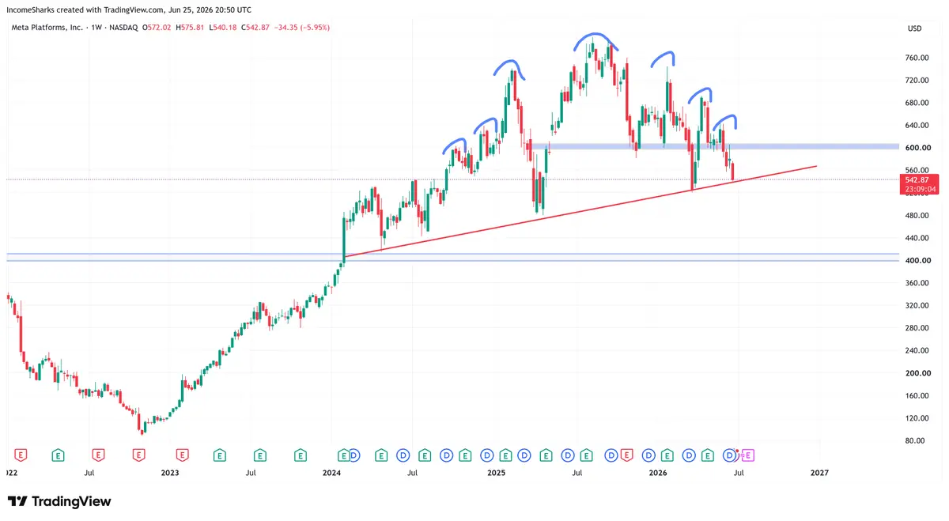Click the dividend marker with the red dot
This screenshot has height=521, width=949.
coord(731,455)
